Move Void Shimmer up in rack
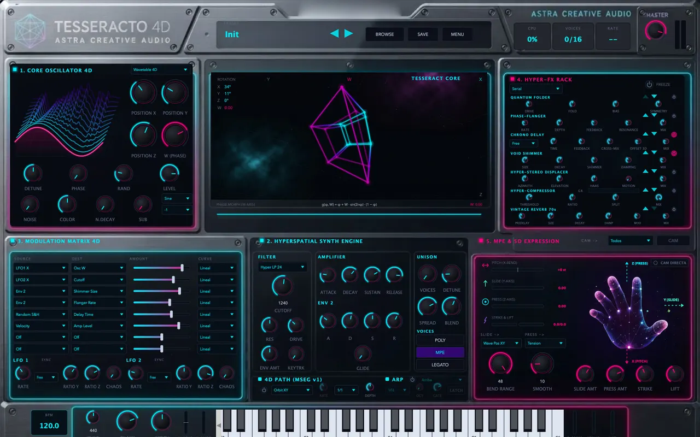 pyautogui.click(x=645, y=153)
